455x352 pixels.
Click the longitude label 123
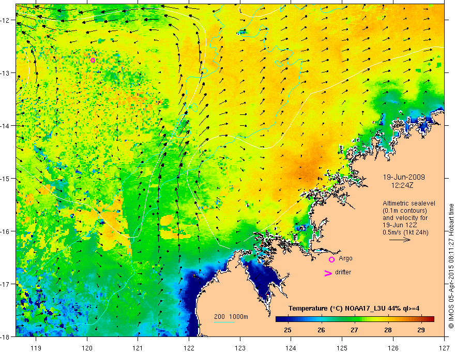pyautogui.click(x=240, y=348)
